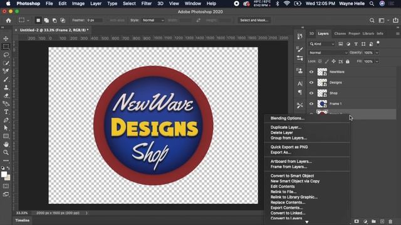Toggle filter for pixel layers

coord(340,44)
